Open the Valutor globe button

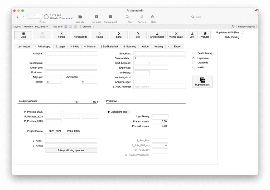pyautogui.click(x=205, y=35)
